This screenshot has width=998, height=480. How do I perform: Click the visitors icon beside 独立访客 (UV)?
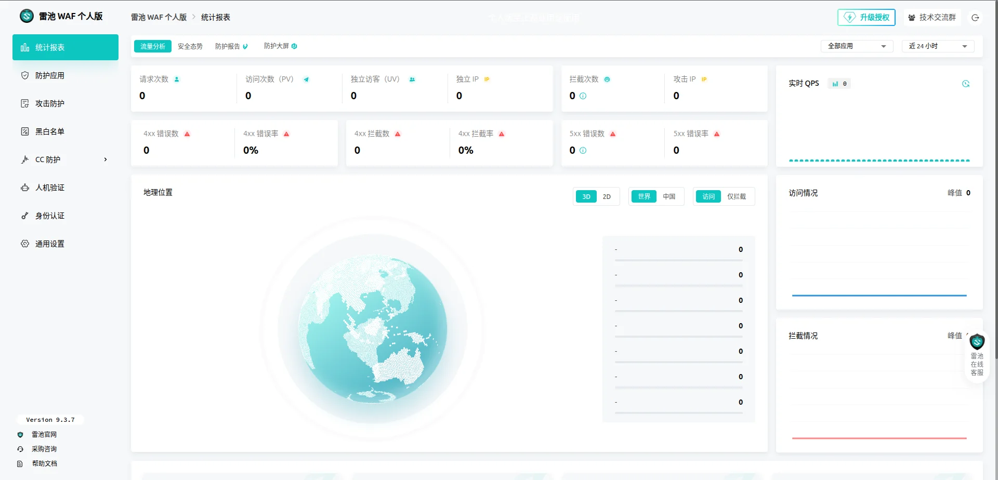click(x=412, y=79)
